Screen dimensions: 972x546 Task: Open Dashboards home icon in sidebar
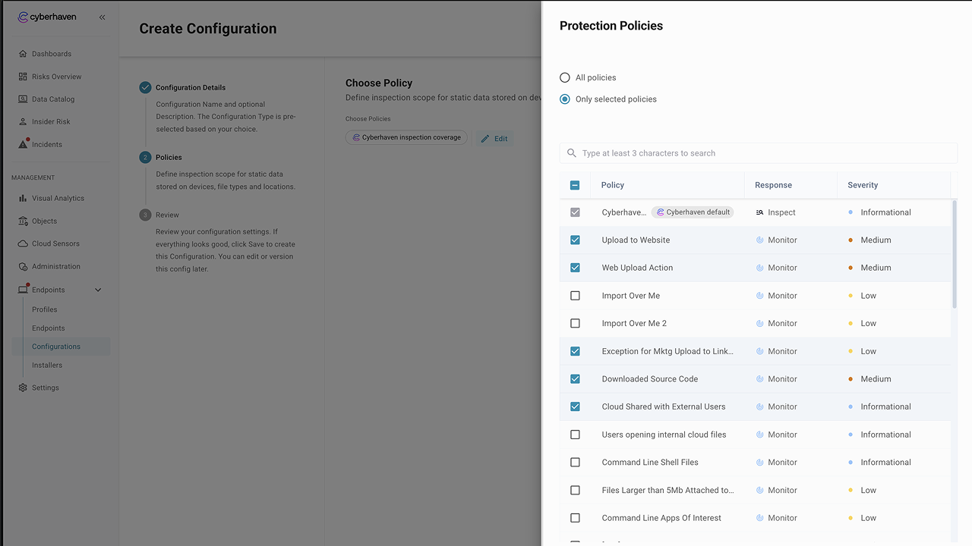(23, 54)
